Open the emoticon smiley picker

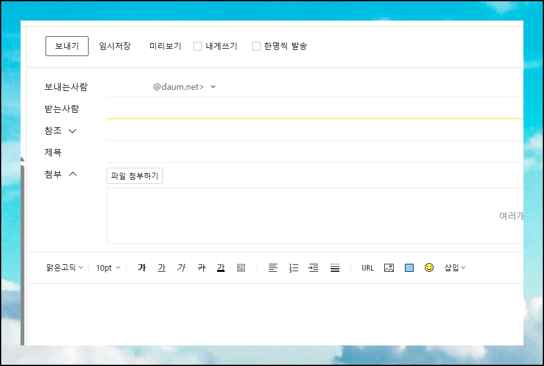[x=429, y=267]
